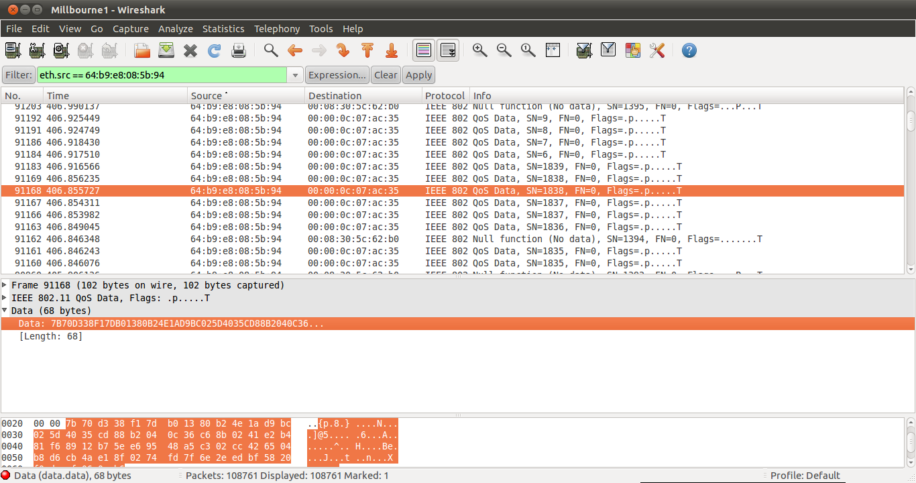
Task: Go back in packet history
Action: tap(295, 50)
